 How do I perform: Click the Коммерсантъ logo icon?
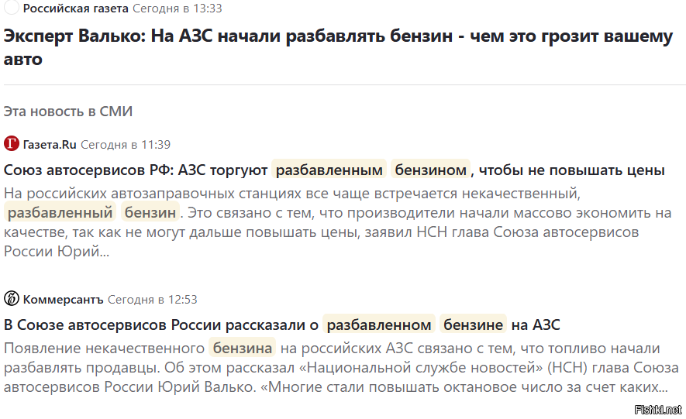(x=12, y=299)
